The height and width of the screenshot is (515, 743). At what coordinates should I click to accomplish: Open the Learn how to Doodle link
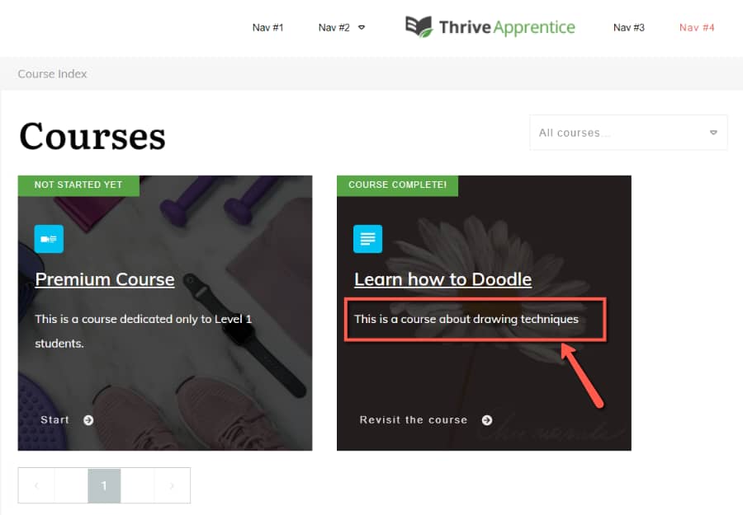[x=443, y=279]
